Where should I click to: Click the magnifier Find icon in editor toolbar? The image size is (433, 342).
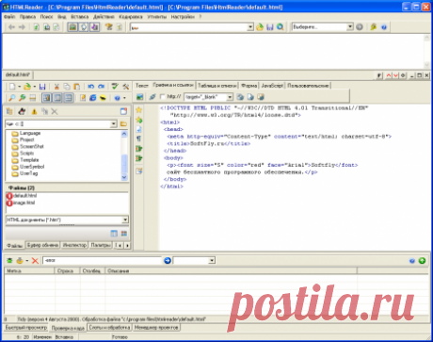pyautogui.click(x=12, y=98)
